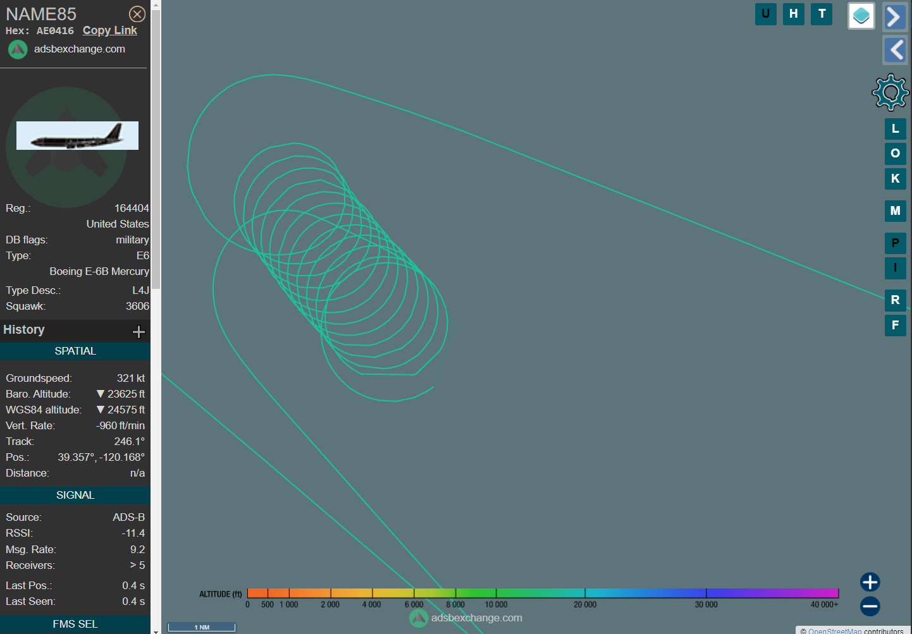This screenshot has width=912, height=634.
Task: Click the 1 NM map scale bar
Action: [202, 627]
